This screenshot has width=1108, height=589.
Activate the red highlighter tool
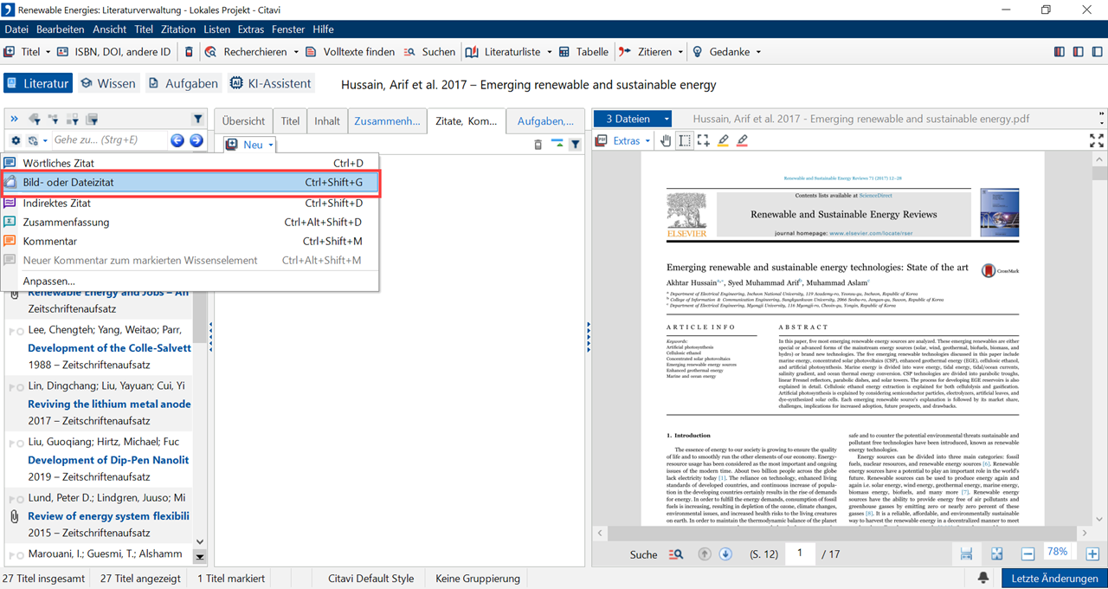pos(742,141)
